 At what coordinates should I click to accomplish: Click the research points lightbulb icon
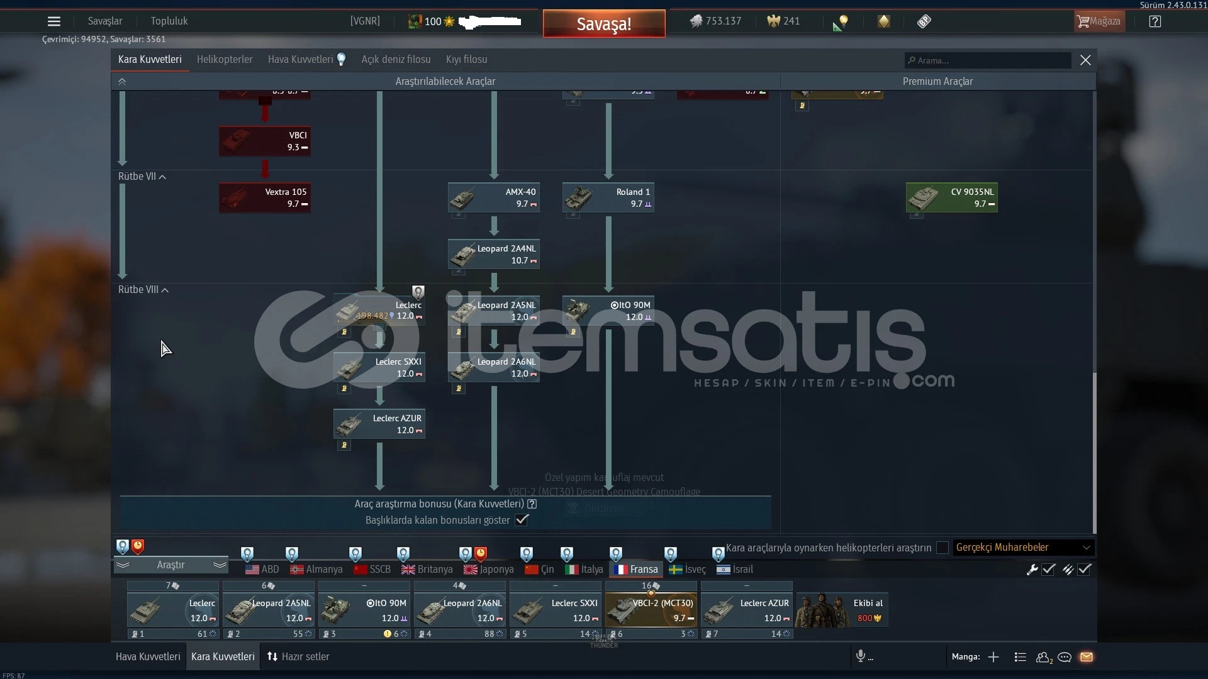point(841,23)
